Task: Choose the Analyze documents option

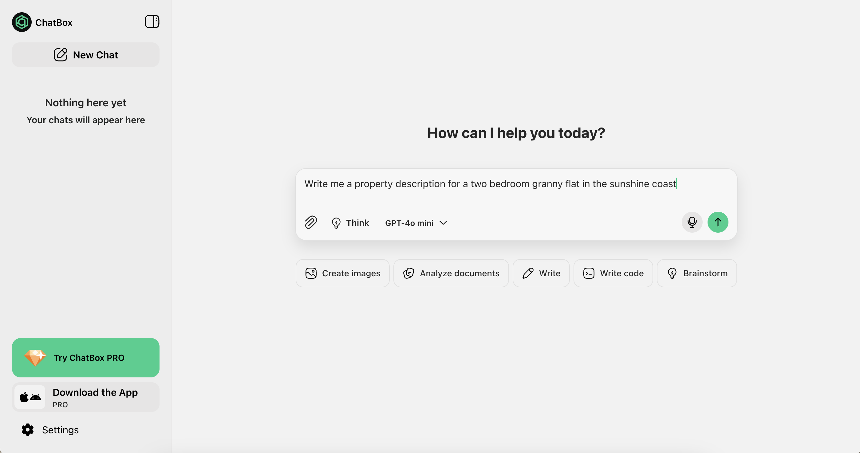Action: coord(451,273)
